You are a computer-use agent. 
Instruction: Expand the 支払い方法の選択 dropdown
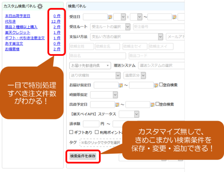(126, 37)
